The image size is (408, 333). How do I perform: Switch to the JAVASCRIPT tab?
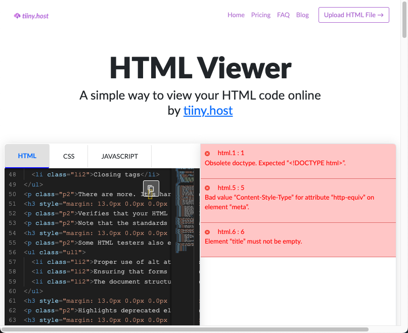click(119, 156)
